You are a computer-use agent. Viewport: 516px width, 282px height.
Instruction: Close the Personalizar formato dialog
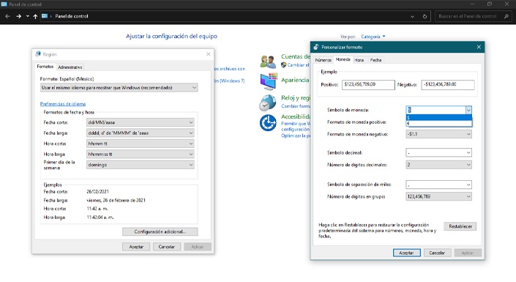(479, 47)
